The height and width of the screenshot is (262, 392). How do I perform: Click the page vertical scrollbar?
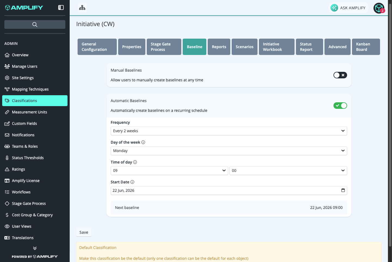[x=390, y=125]
